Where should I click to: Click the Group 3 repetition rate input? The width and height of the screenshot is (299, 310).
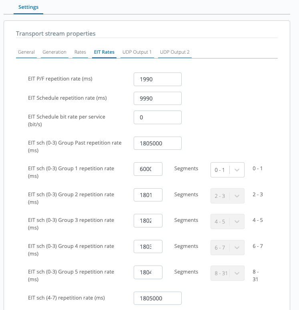click(148, 221)
